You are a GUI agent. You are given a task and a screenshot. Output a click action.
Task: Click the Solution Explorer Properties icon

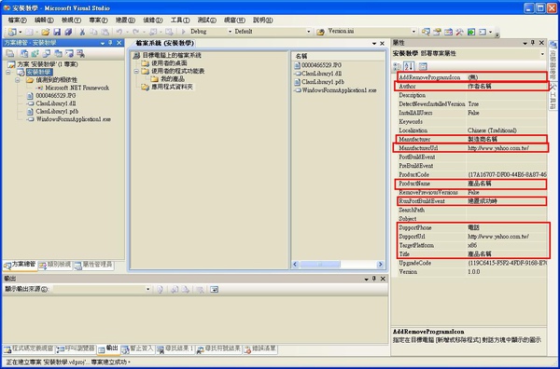10,54
